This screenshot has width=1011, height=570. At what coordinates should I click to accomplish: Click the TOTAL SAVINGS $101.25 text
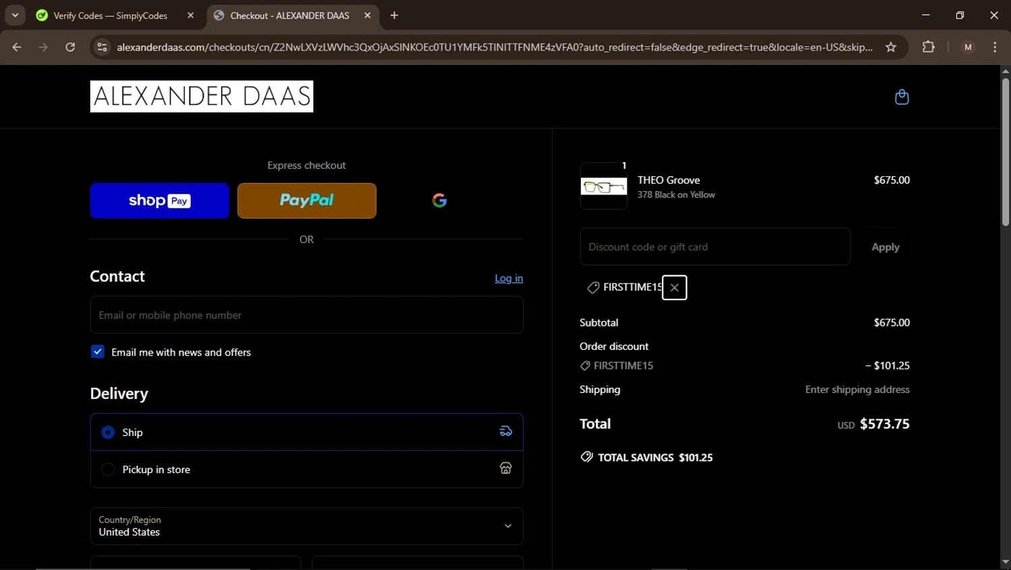point(655,458)
